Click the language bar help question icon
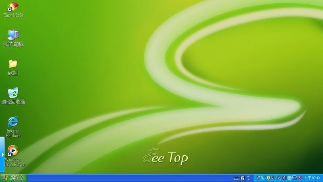Viewport: 323px width, 182px height. (x=243, y=178)
